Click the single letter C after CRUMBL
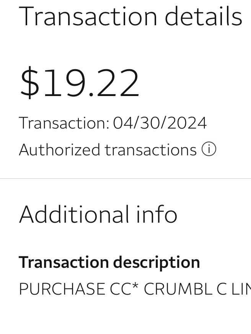 pos(222,289)
